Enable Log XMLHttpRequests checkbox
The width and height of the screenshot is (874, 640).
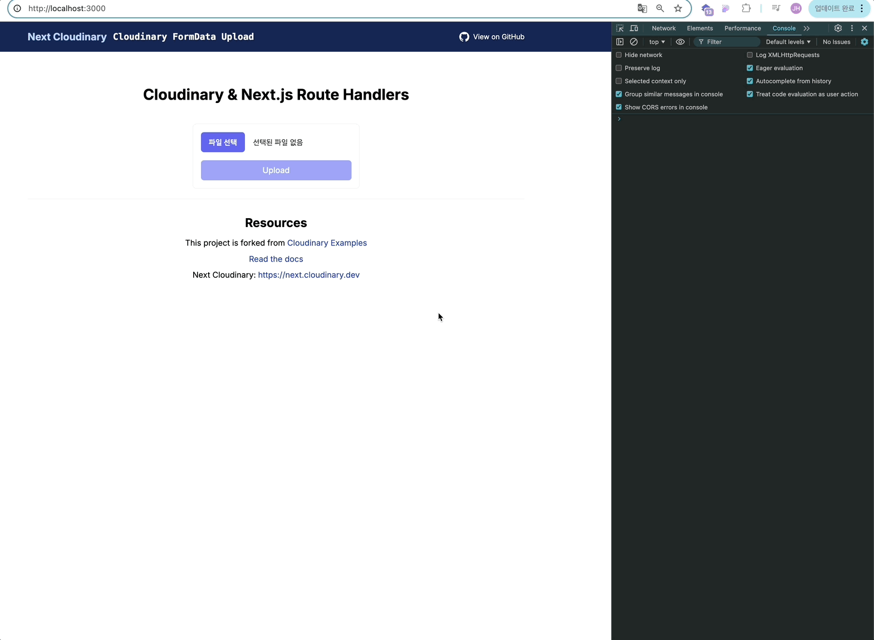coord(750,55)
